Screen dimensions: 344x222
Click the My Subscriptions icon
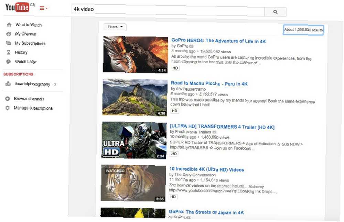point(8,43)
